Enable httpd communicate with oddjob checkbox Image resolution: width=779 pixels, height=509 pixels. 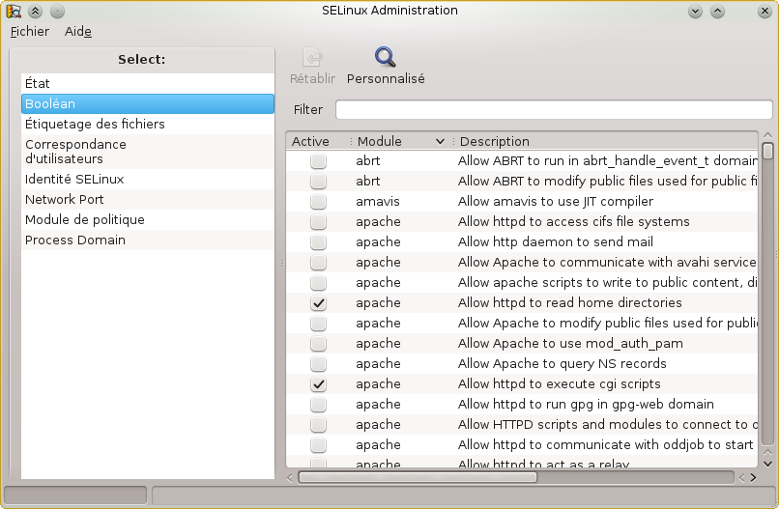point(318,445)
